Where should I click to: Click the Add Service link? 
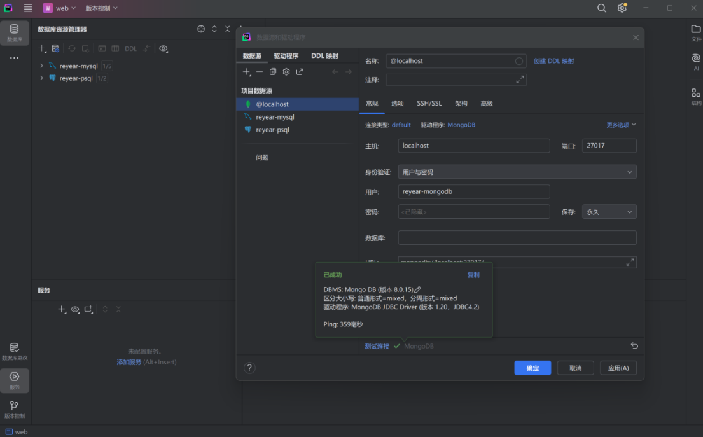(129, 362)
